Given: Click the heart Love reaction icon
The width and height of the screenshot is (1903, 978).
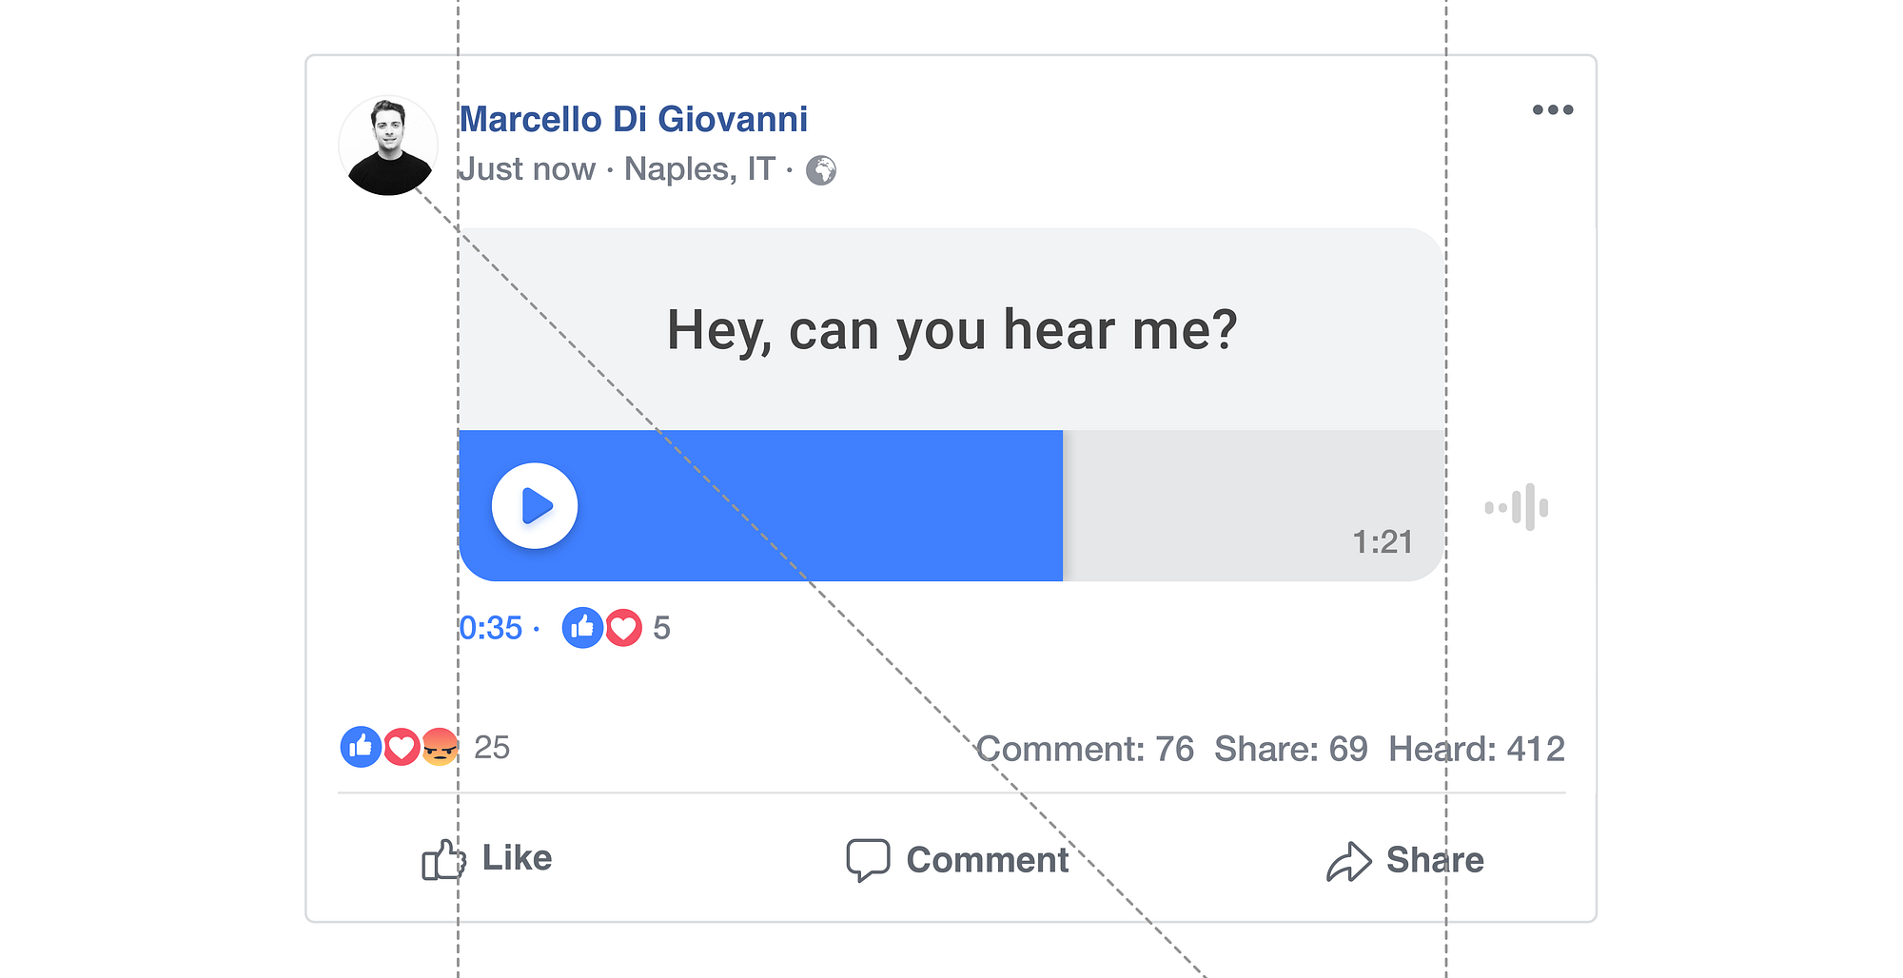Looking at the screenshot, I should pyautogui.click(x=401, y=748).
